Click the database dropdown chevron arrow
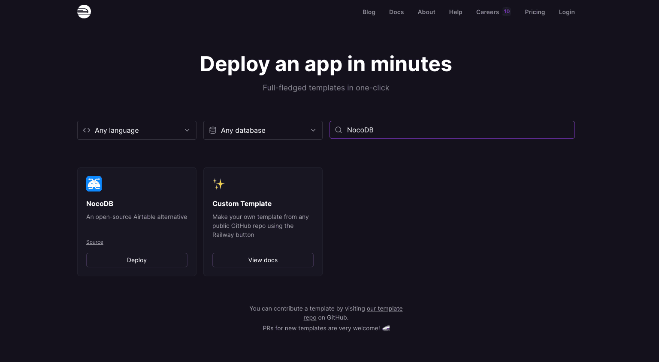659x362 pixels. coord(313,130)
